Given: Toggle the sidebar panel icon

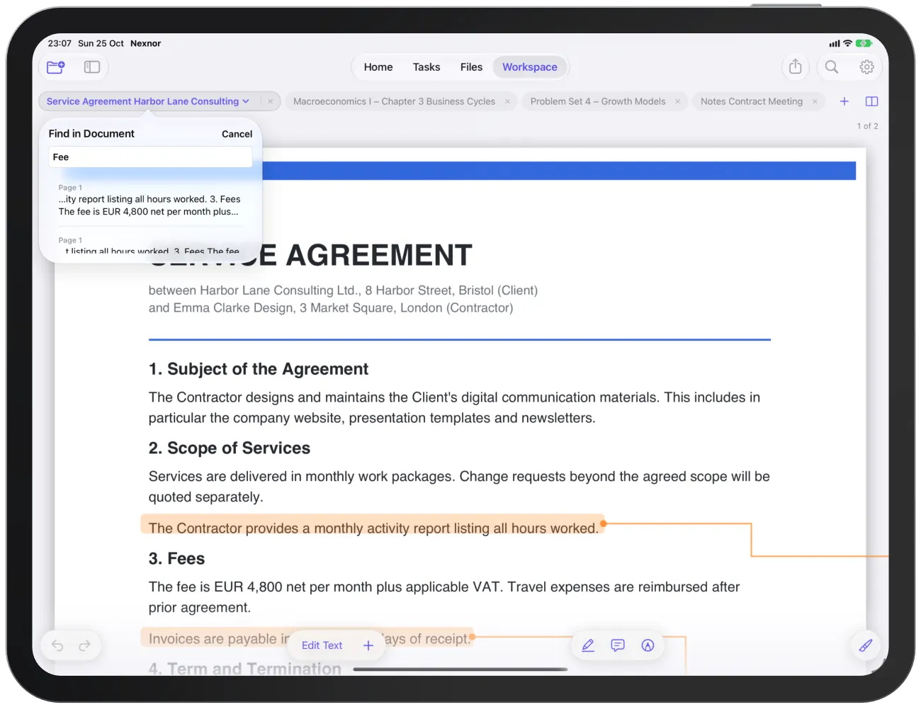Looking at the screenshot, I should [92, 67].
